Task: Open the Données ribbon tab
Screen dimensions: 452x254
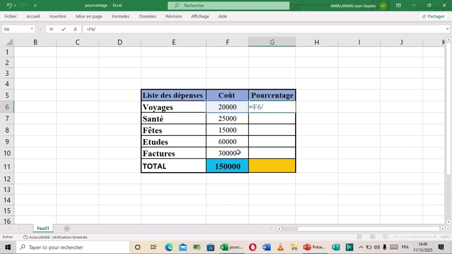Action: pos(148,16)
